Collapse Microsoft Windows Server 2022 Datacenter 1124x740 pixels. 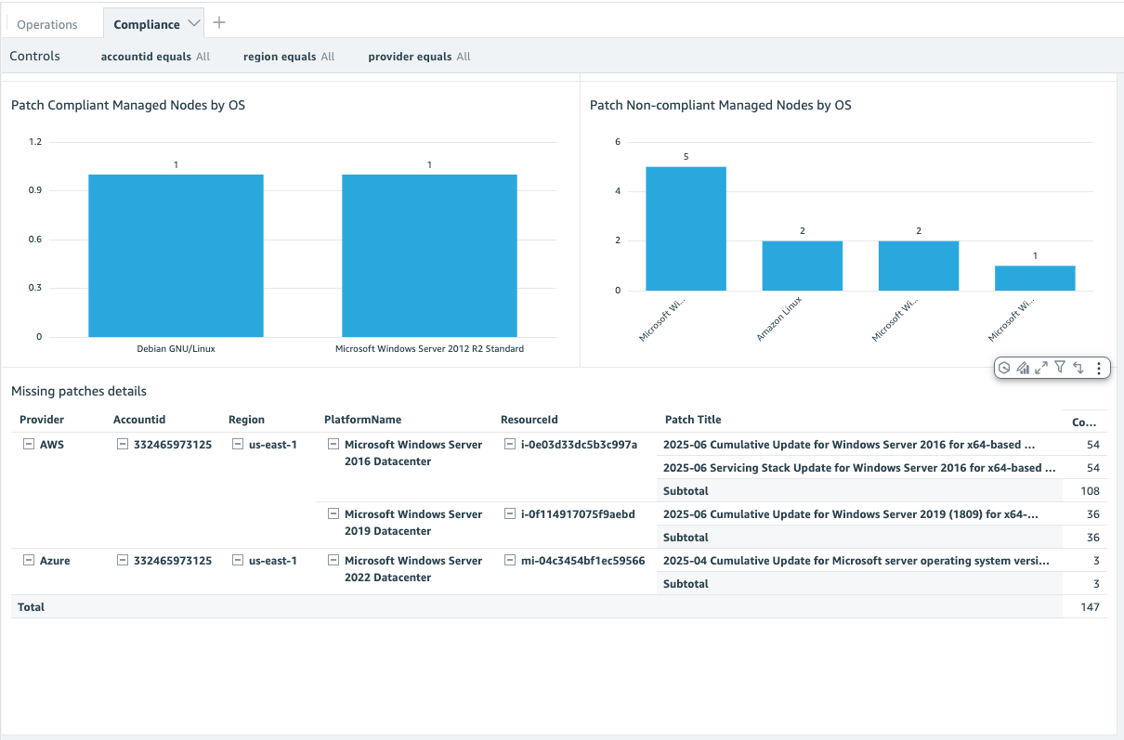coord(333,560)
